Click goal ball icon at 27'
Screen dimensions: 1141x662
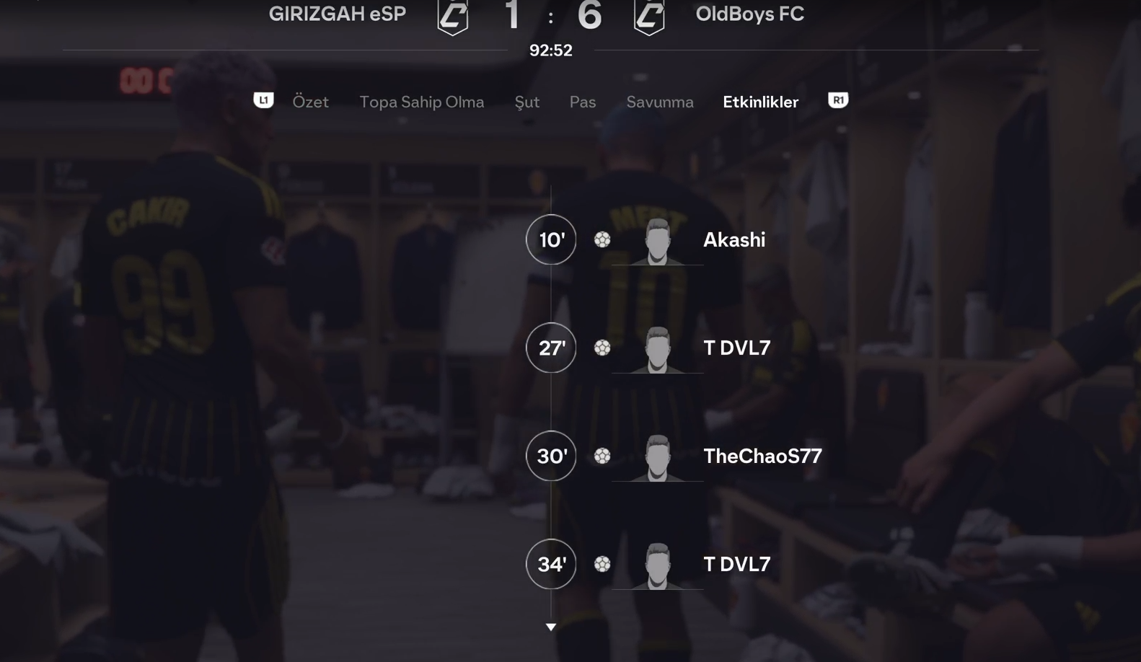[x=602, y=348]
